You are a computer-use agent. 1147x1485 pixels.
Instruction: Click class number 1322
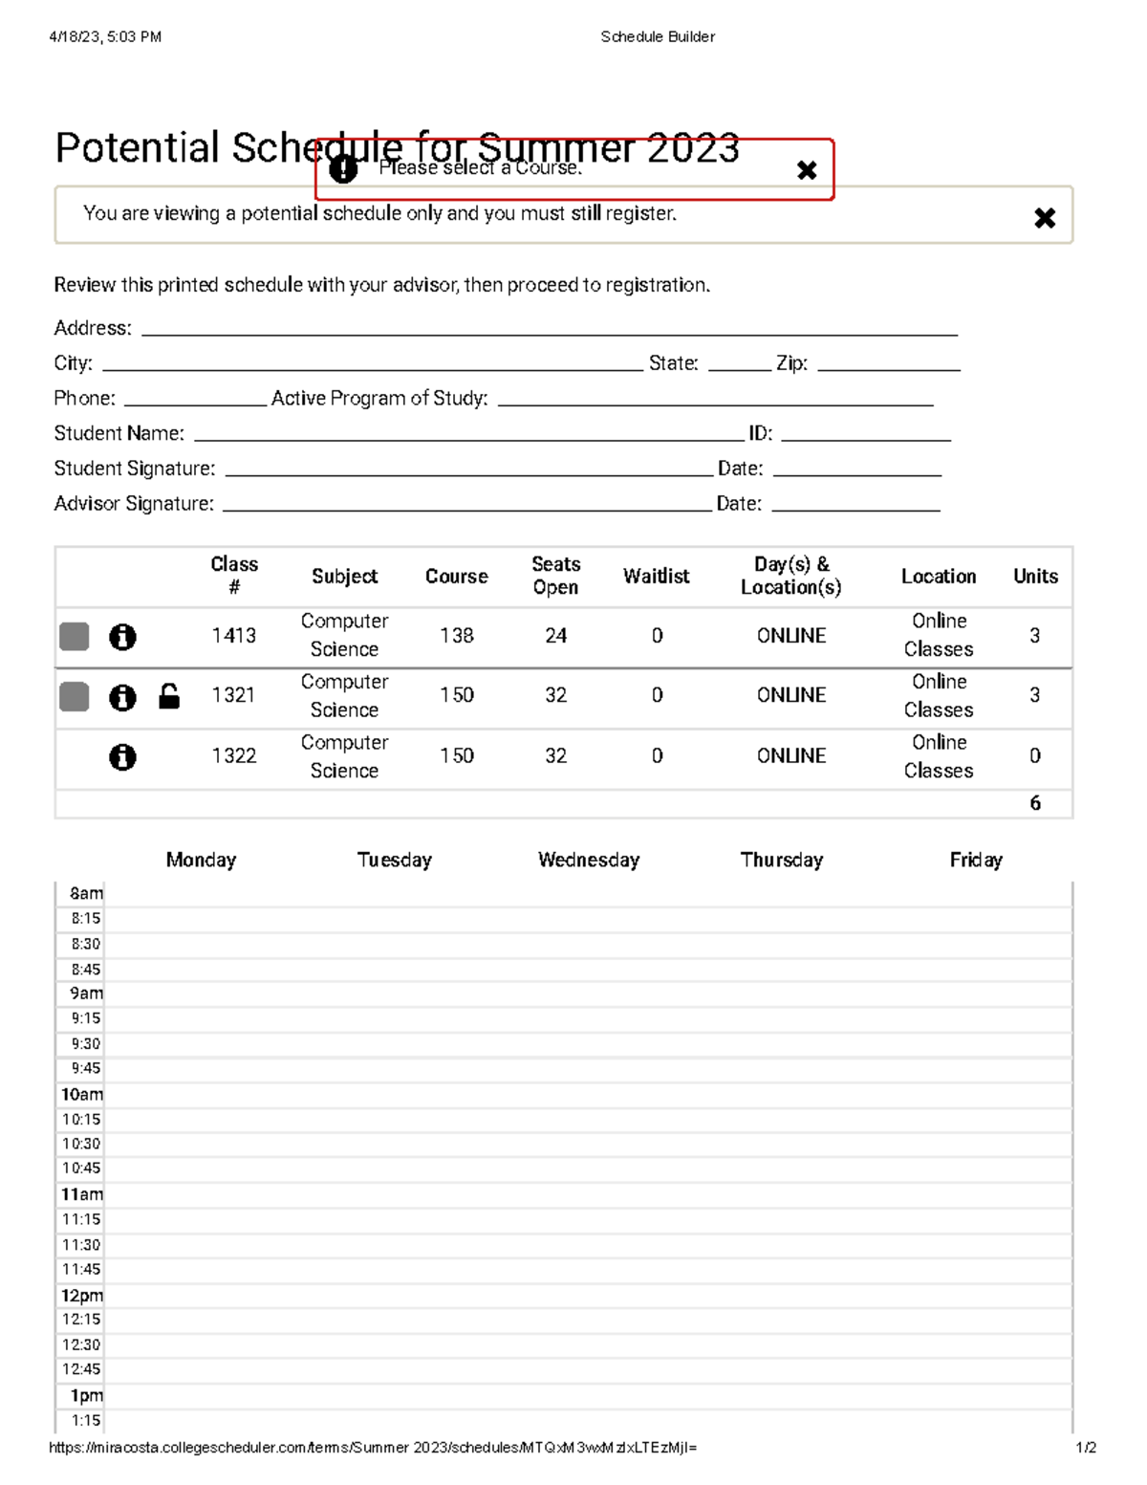point(234,755)
